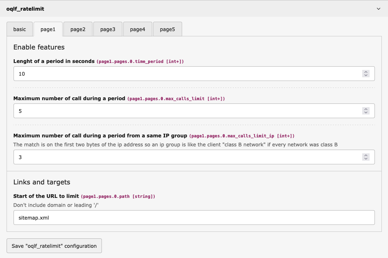Image resolution: width=388 pixels, height=258 pixels.
Task: Open the page2 settings tab
Action: (x=77, y=29)
